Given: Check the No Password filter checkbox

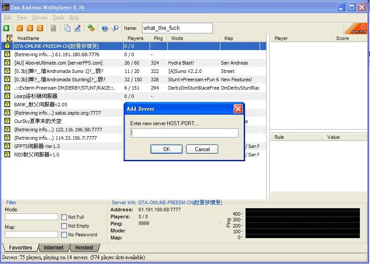Looking at the screenshot, I should pyautogui.click(x=64, y=235).
